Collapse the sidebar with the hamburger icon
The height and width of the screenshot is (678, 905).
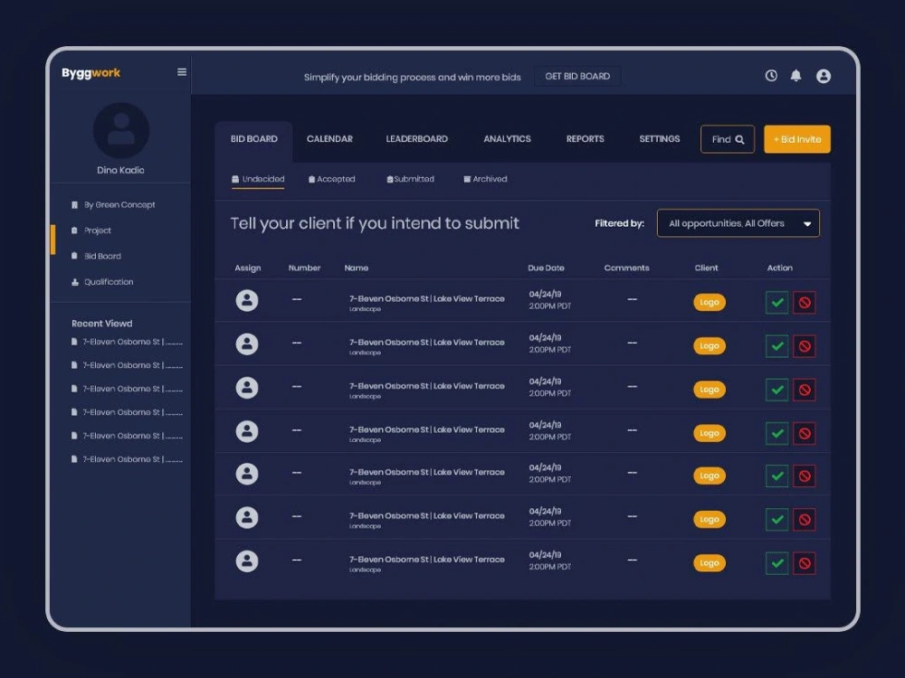click(x=181, y=72)
